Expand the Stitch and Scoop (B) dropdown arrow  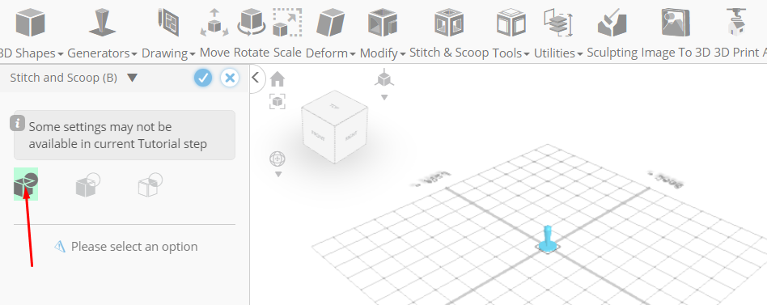coord(132,78)
